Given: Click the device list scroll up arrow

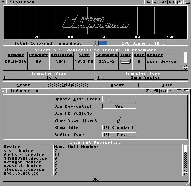Looking at the screenshot, I should [x=186, y=66].
